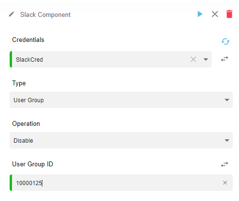Expand the credentials dropdown arrow
The image size is (239, 201).
click(206, 59)
